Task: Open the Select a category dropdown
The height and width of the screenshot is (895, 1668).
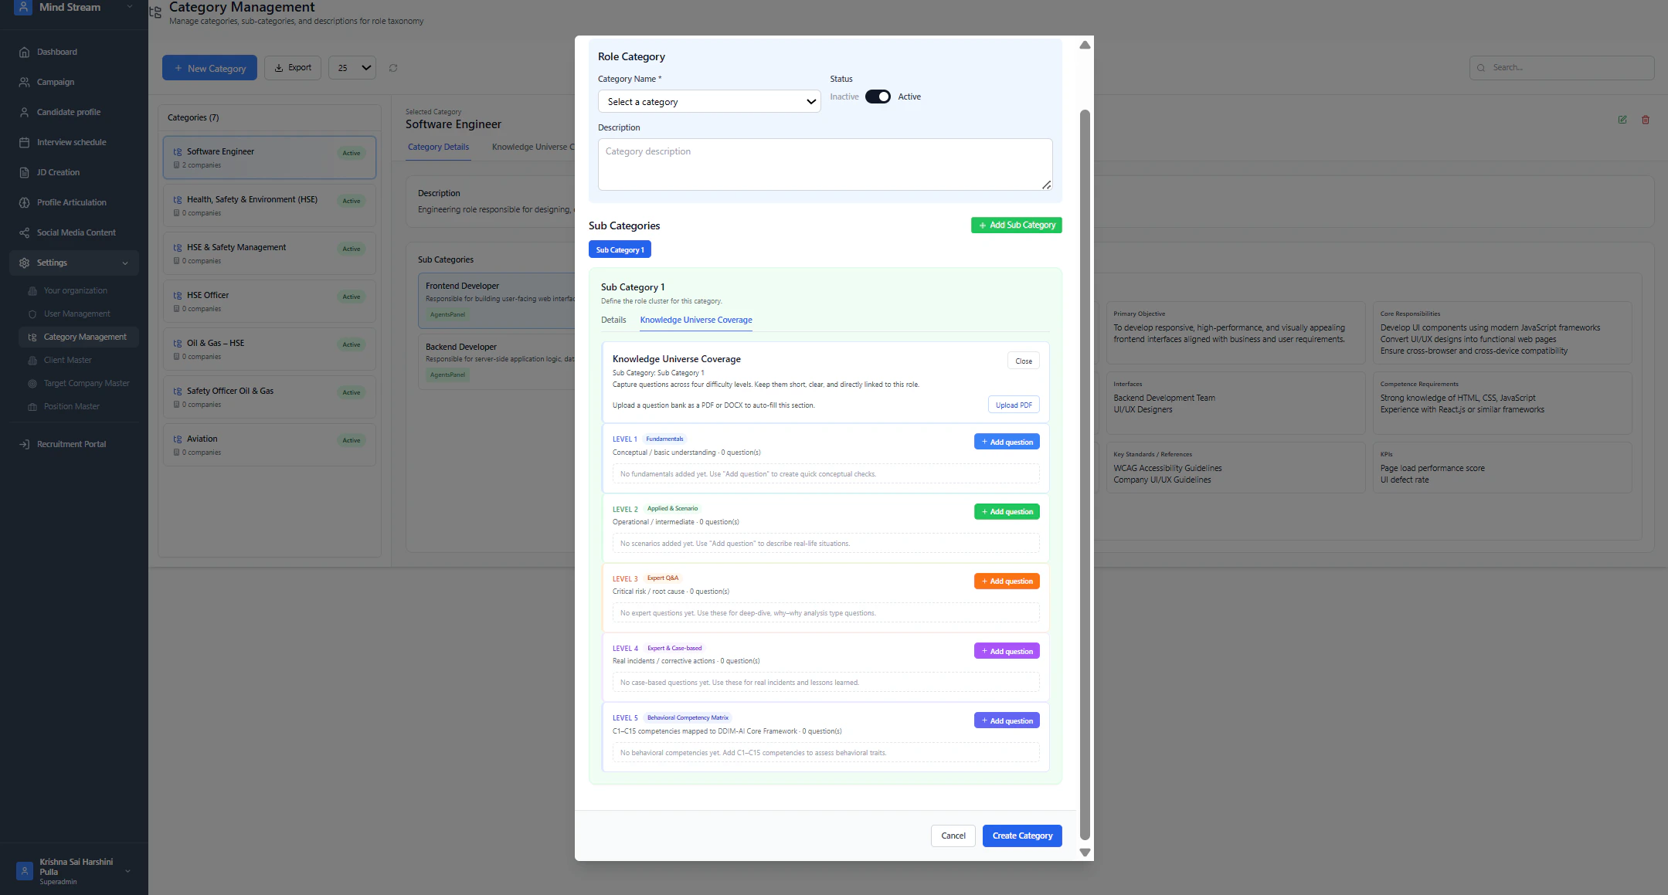Action: pyautogui.click(x=708, y=102)
